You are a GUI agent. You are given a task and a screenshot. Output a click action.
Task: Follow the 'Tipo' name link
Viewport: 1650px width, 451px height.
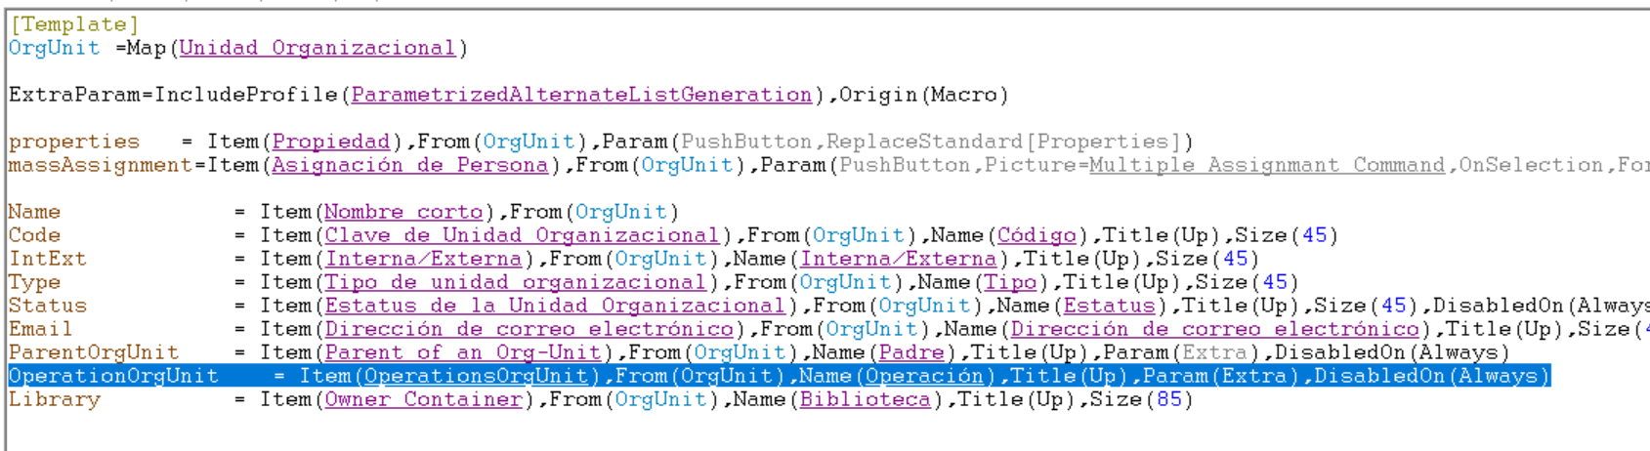coord(1010,282)
